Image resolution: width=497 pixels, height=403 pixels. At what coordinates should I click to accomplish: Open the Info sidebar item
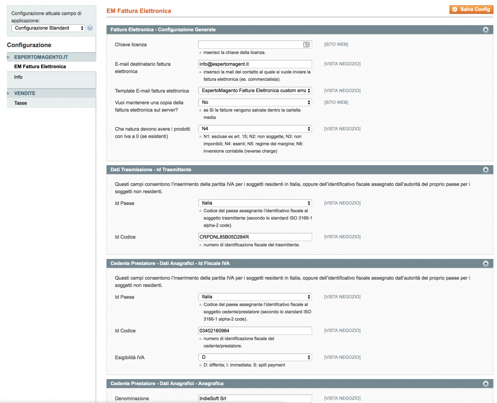pyautogui.click(x=18, y=77)
